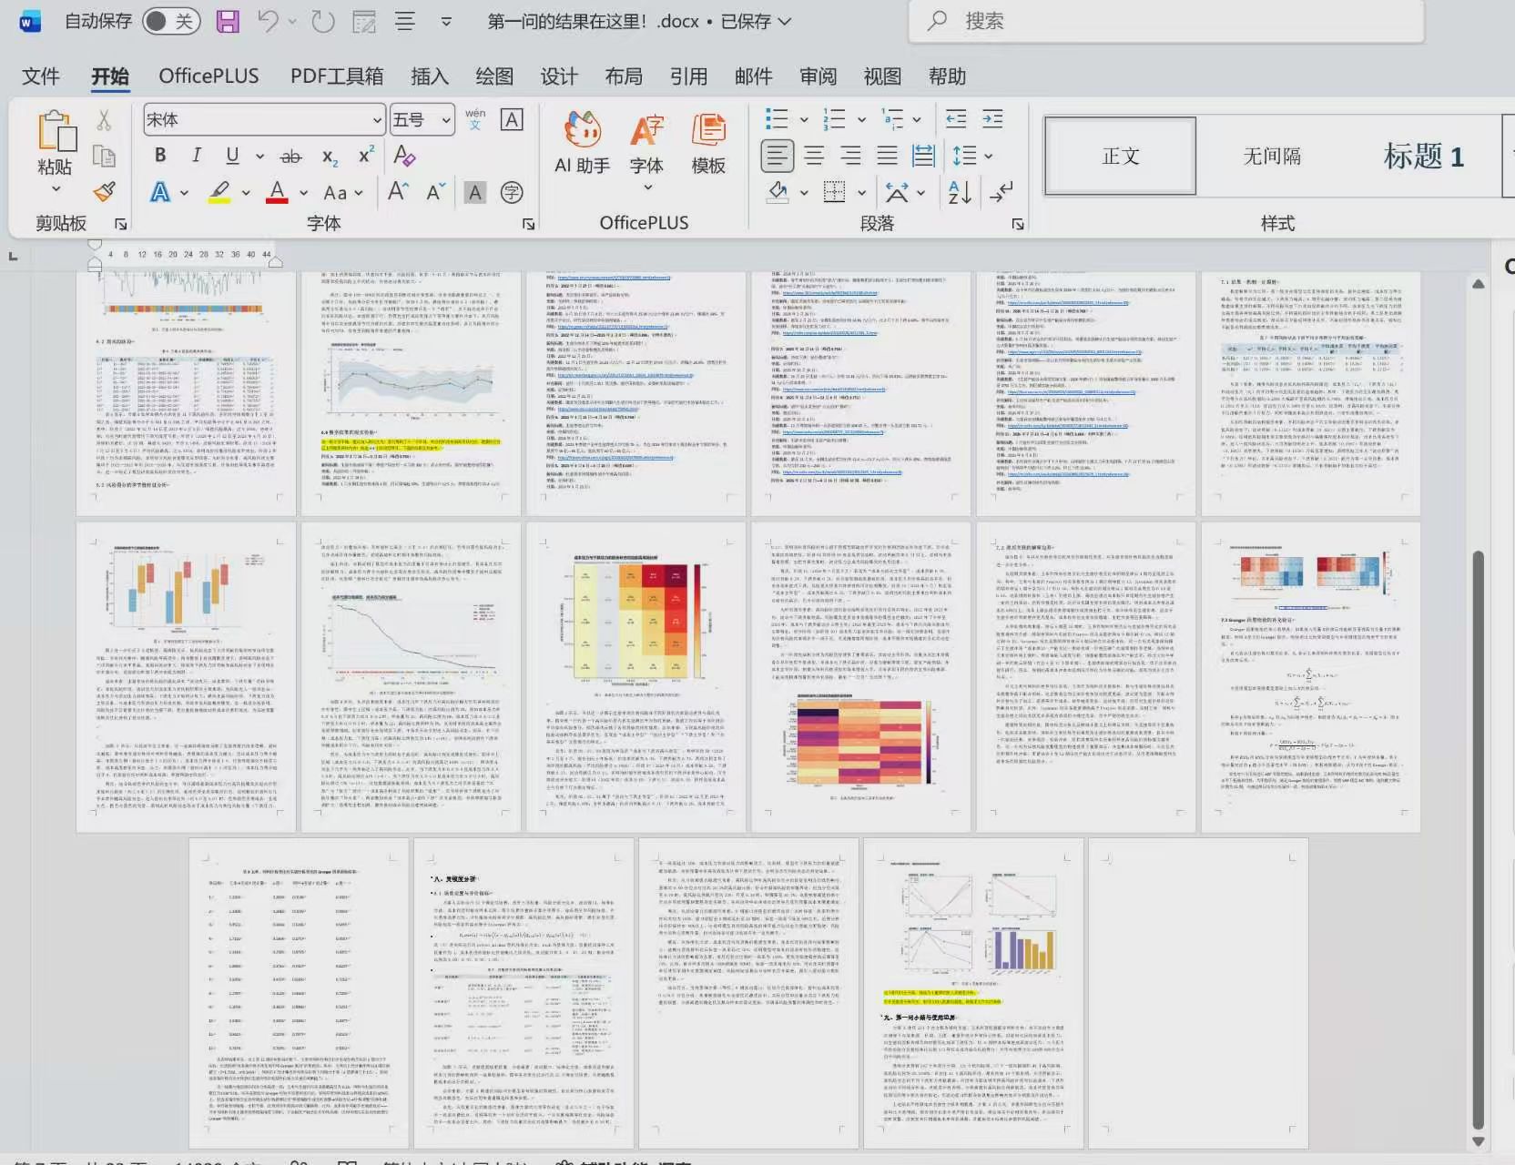Click the Copy icon in clipboard group
This screenshot has height=1165, width=1515.
pos(105,157)
